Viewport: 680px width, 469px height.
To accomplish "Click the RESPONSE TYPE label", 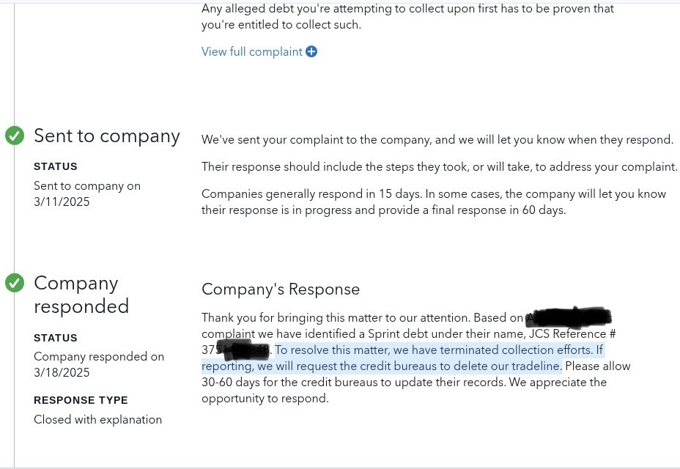I will tap(81, 400).
